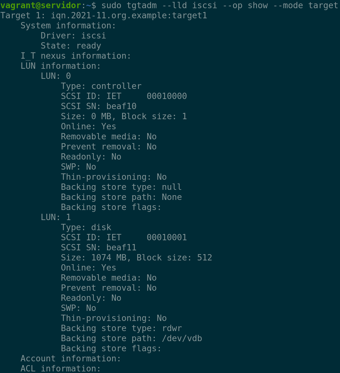Click the "Driver: iscsi" line
Screen dimensions: 340x373
[x=73, y=36]
